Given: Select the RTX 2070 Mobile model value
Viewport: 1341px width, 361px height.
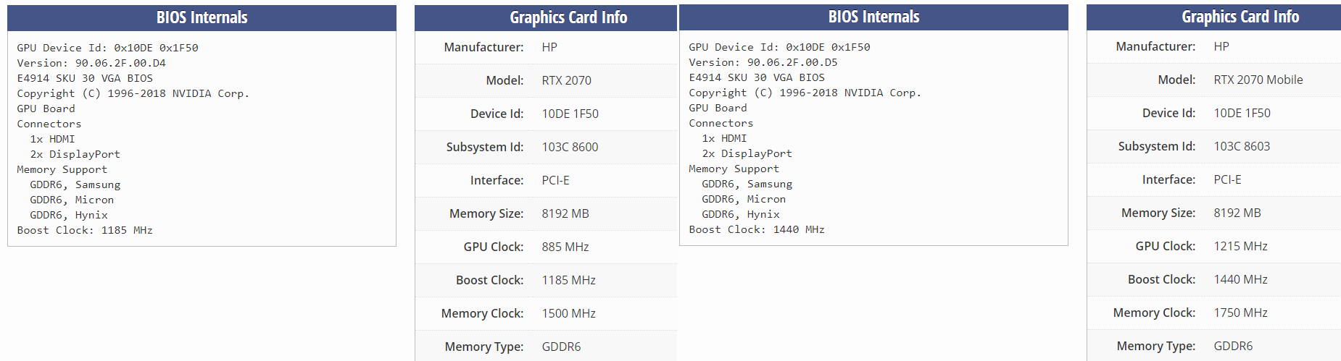Looking at the screenshot, I should pos(1258,80).
